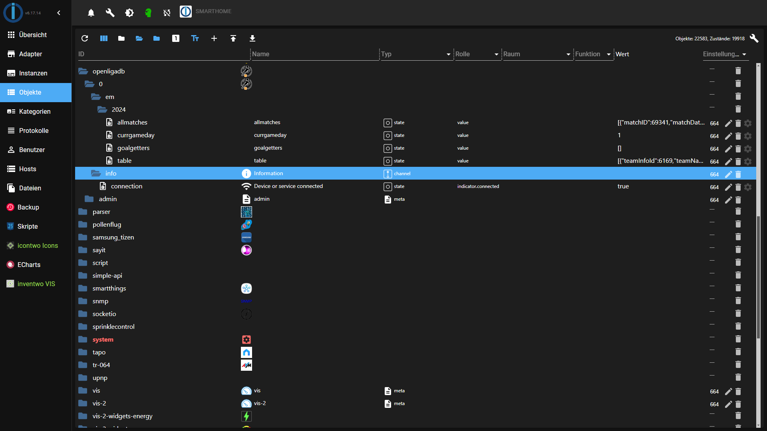Collapse the openligadb folder
Screen dimensions: 767x431
click(x=83, y=71)
